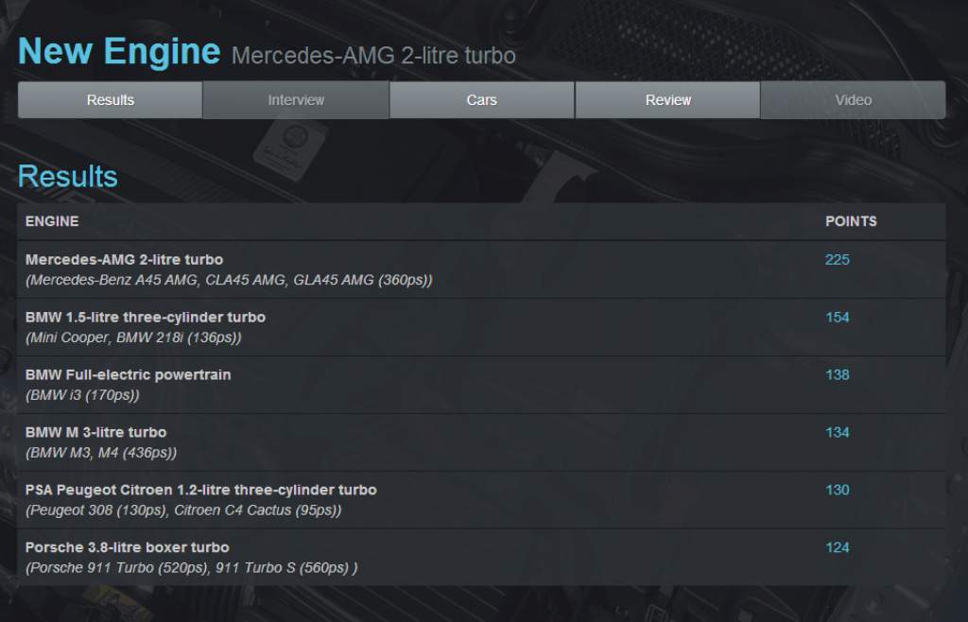Click the Results section heading
Viewport: 968px width, 622px height.
tap(68, 177)
